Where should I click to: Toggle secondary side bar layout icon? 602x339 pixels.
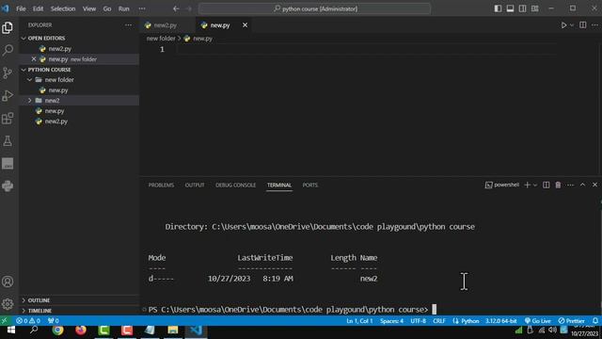tap(523, 8)
